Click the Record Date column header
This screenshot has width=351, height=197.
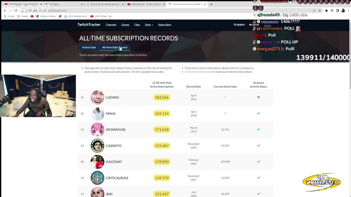click(x=194, y=86)
